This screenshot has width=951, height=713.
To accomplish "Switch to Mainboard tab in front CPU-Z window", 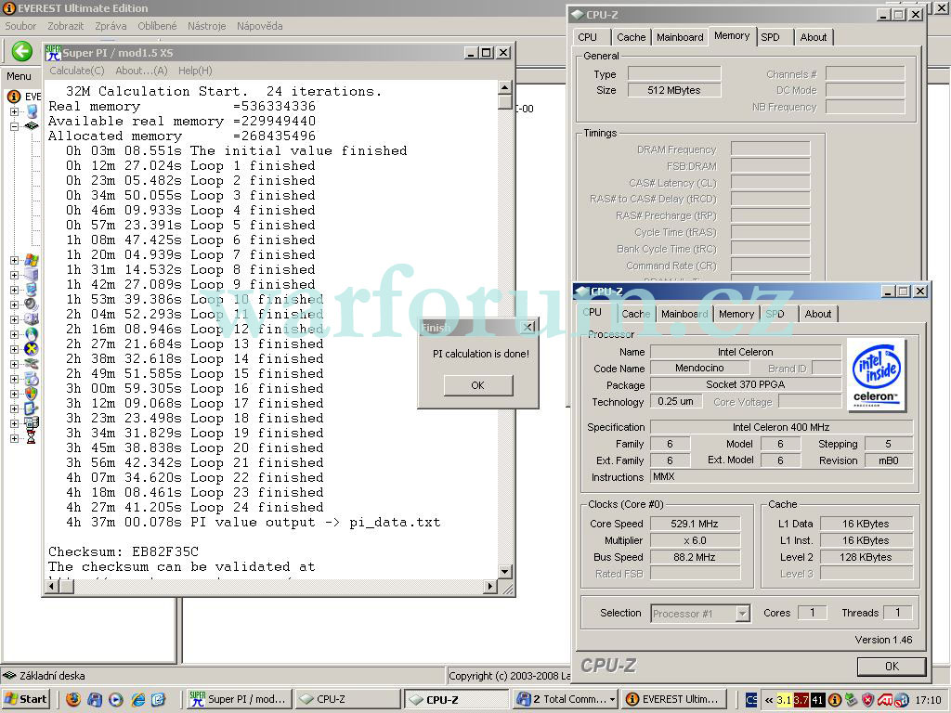I will pyautogui.click(x=684, y=314).
